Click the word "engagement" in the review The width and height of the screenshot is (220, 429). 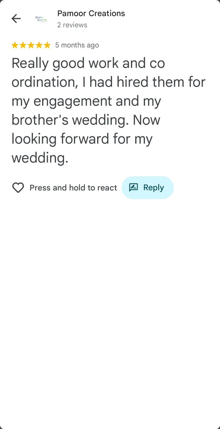pos(72,101)
